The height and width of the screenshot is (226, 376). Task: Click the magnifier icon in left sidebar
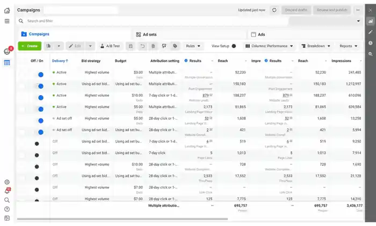point(7,200)
